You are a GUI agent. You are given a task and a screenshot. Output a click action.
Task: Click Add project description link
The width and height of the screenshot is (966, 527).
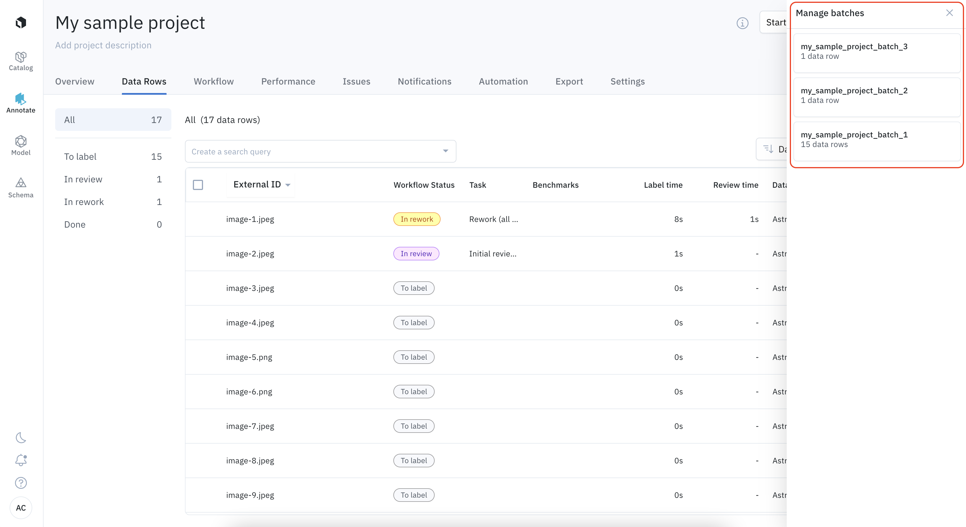click(x=103, y=45)
